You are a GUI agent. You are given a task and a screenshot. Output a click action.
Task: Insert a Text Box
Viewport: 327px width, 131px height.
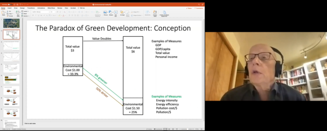point(116,13)
